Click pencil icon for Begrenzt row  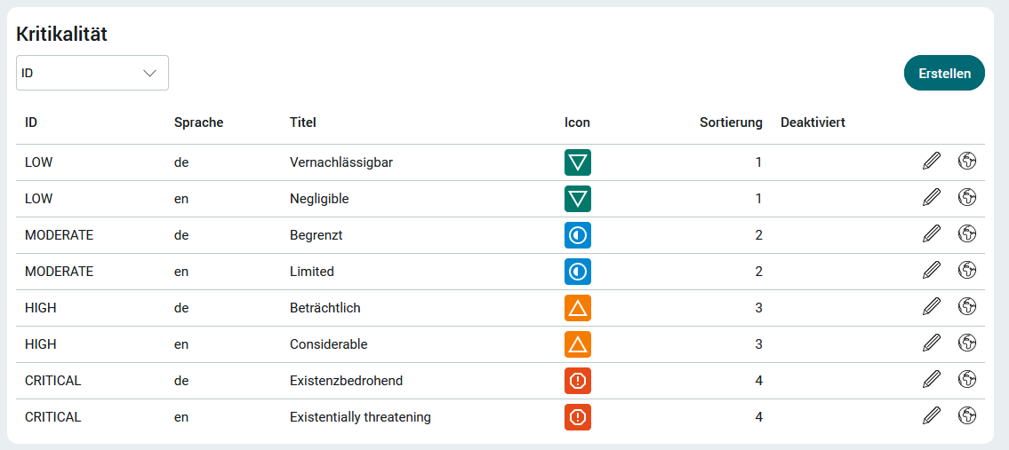(931, 233)
